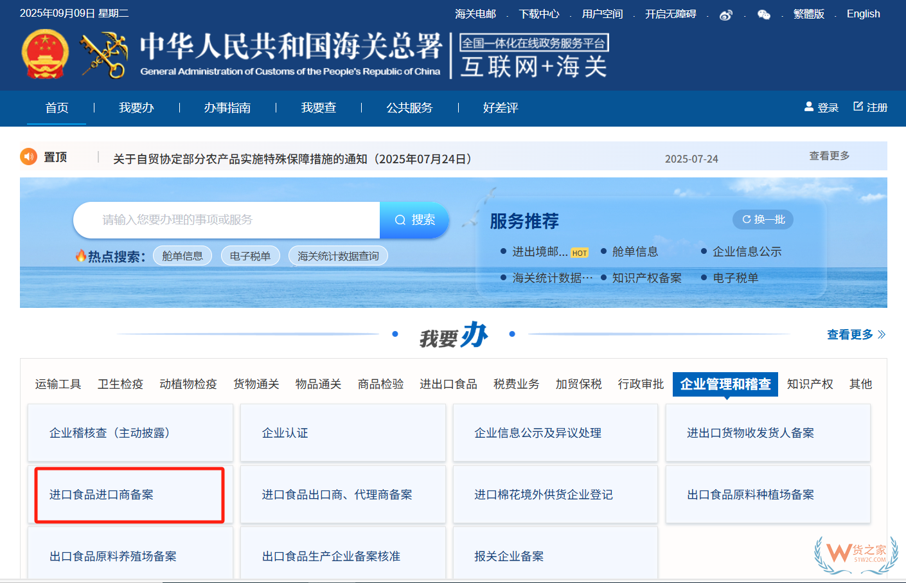
Task: Switch to the 知识产权 tab
Action: (x=810, y=384)
